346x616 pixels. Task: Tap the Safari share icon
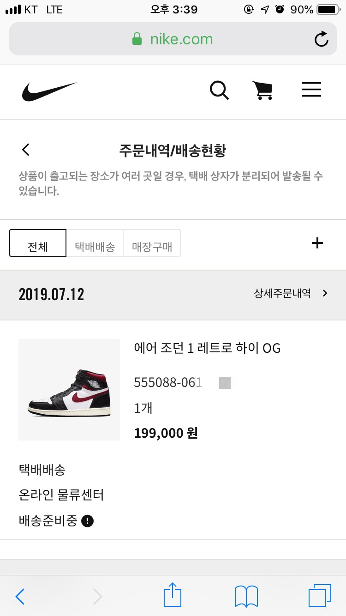(172, 596)
